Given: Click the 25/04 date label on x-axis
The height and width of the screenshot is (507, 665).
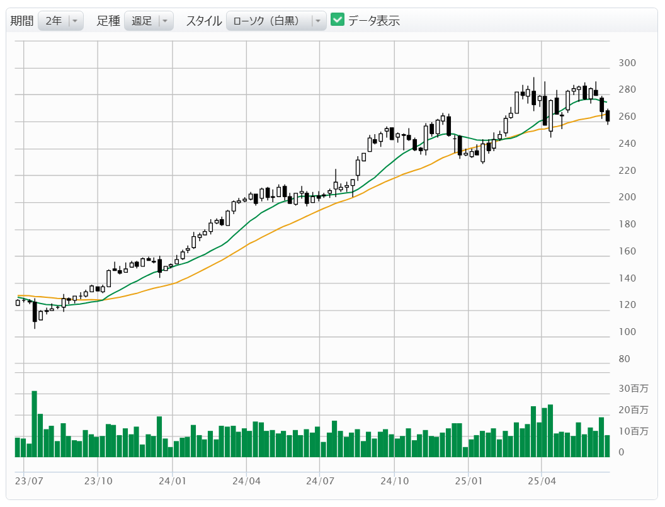Looking at the screenshot, I should (x=542, y=480).
